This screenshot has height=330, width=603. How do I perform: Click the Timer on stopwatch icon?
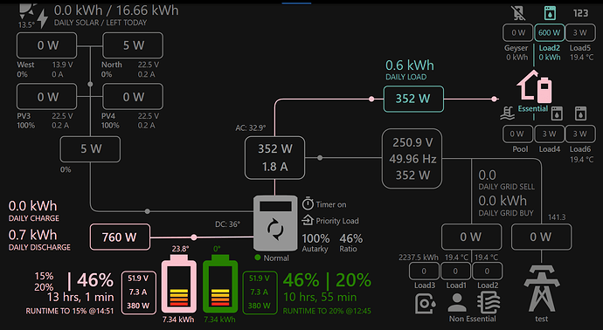click(308, 203)
